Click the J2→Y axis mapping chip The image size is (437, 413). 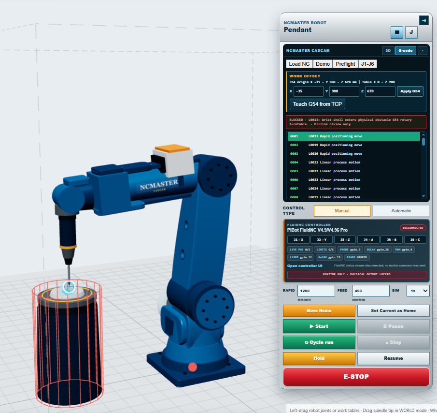click(321, 240)
